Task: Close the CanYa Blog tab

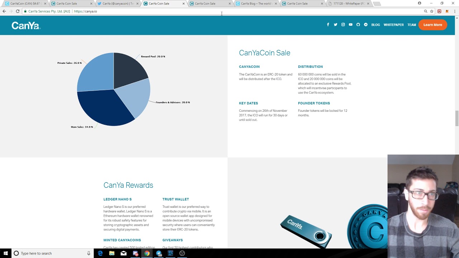Action: click(x=276, y=4)
